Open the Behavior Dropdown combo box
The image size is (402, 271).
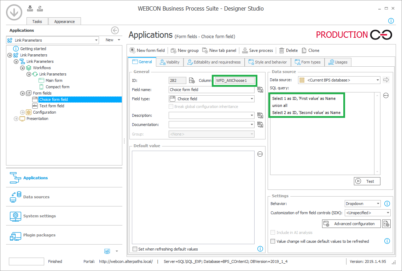click(362, 204)
